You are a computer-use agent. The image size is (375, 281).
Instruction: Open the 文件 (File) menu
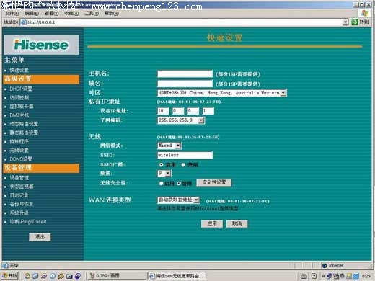coord(12,14)
